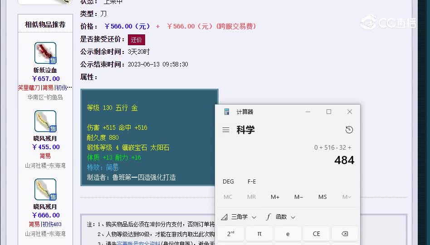The height and width of the screenshot is (245, 430).
Task: Open the 斩妖泣血 item thumbnail
Action: click(45, 53)
